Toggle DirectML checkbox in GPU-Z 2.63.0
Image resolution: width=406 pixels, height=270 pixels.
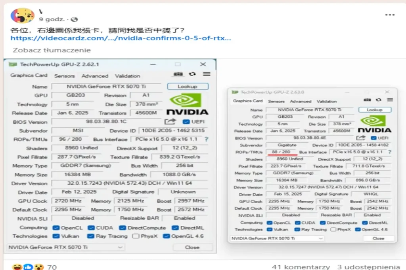pos(365,223)
